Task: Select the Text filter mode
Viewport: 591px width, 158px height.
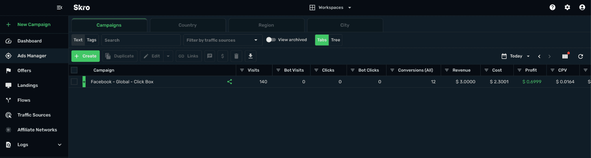Action: (x=78, y=40)
